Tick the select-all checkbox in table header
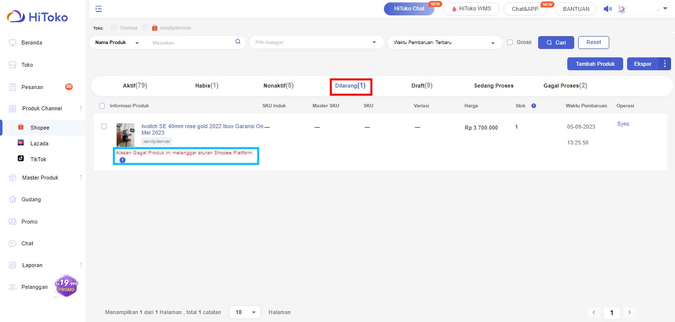The height and width of the screenshot is (322, 675). click(x=102, y=106)
